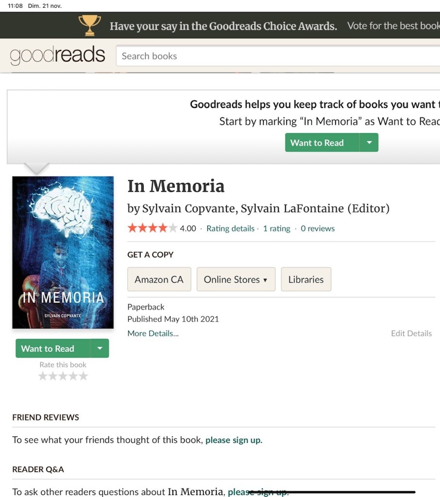The width and height of the screenshot is (440, 497).
Task: Open the Rating details link
Action: tap(230, 228)
